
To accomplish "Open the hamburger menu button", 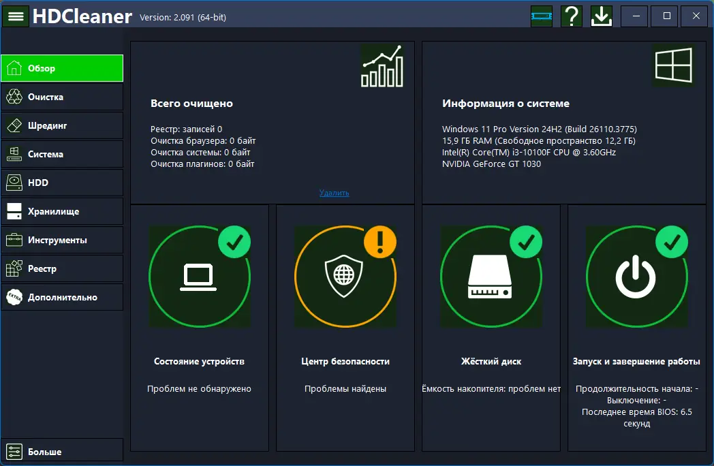I will 16,16.
